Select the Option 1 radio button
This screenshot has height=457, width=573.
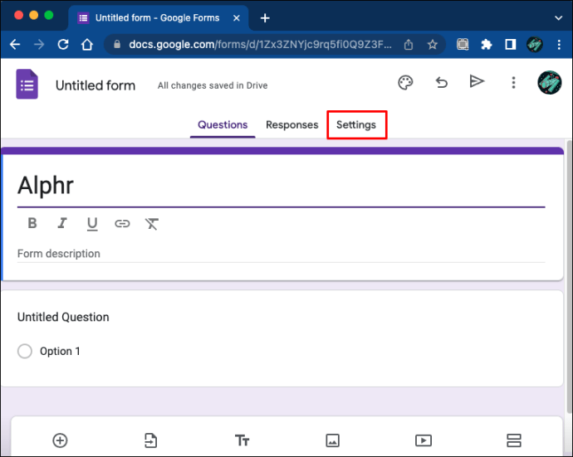25,352
